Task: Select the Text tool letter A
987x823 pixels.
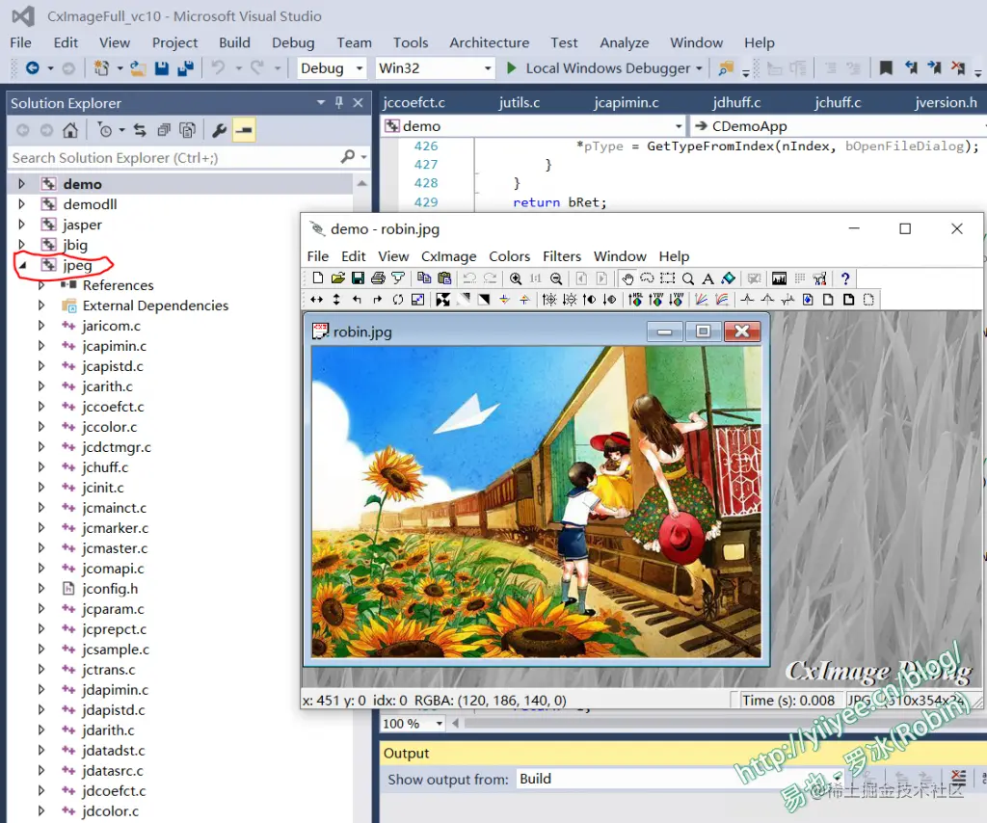Action: [708, 279]
